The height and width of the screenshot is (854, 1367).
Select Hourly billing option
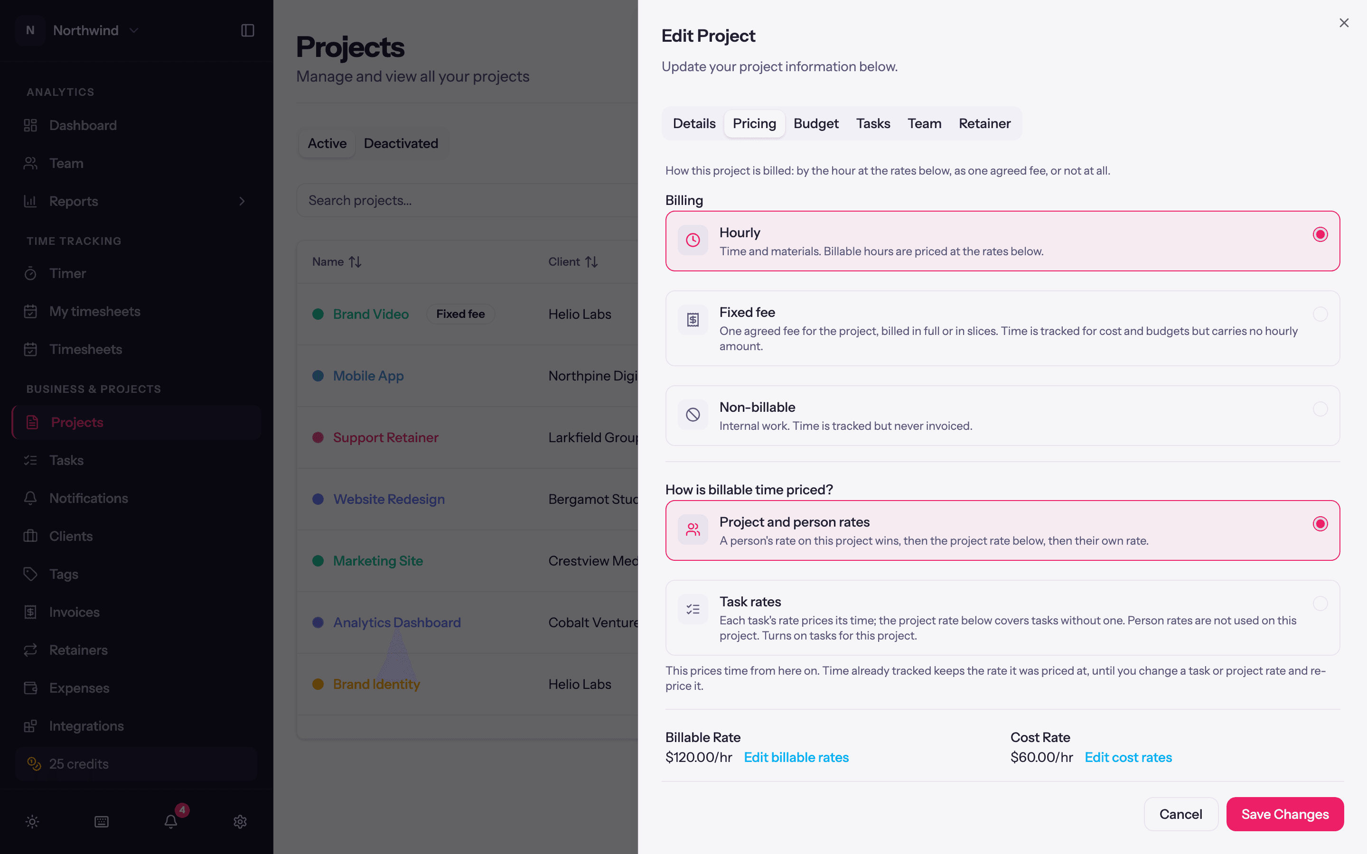coord(1002,241)
